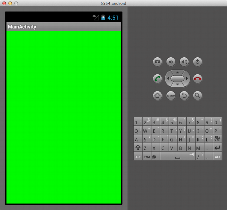Click the W key
Image resolution: width=227 pixels, height=210 pixels.
coord(147,130)
